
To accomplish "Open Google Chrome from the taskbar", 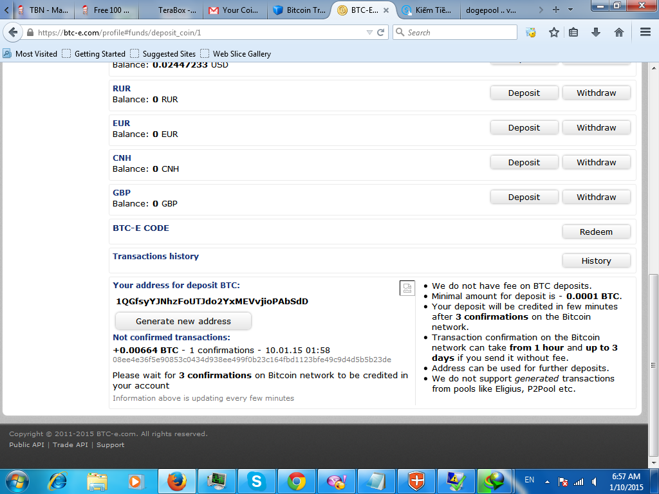I will pyautogui.click(x=296, y=481).
